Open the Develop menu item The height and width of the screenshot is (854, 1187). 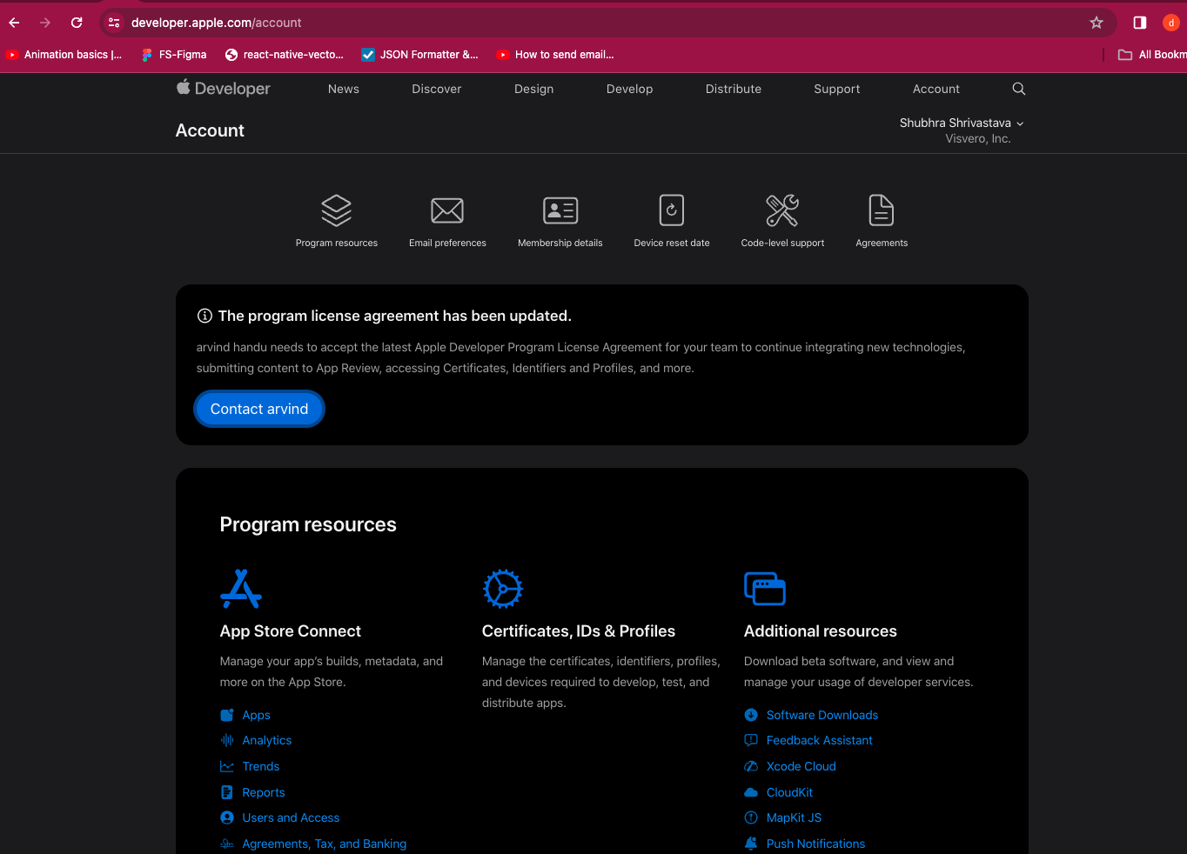tap(629, 89)
